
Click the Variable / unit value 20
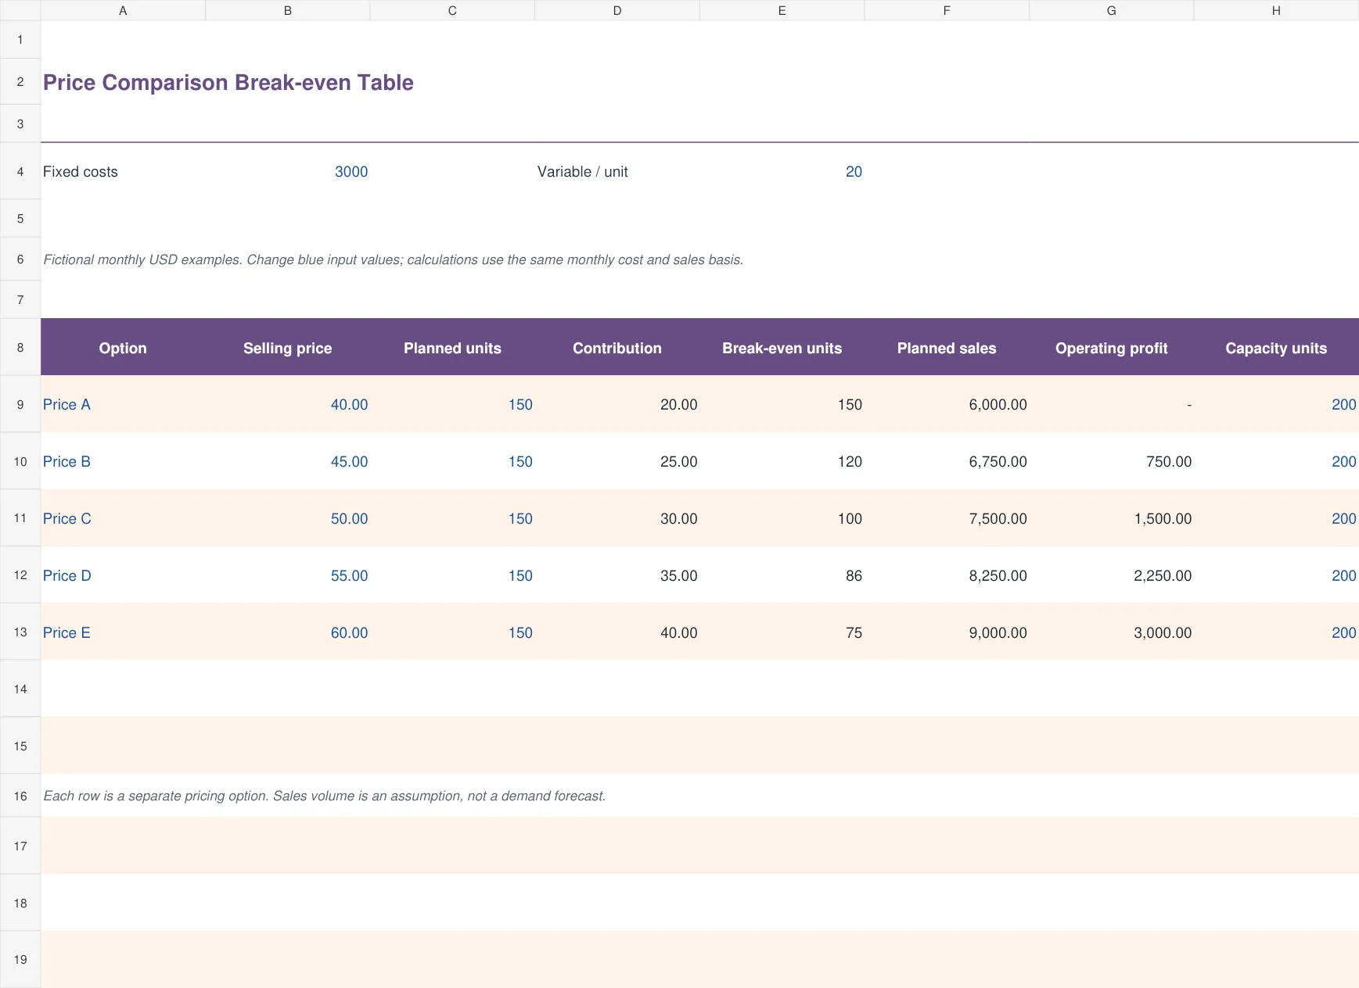[x=854, y=172]
